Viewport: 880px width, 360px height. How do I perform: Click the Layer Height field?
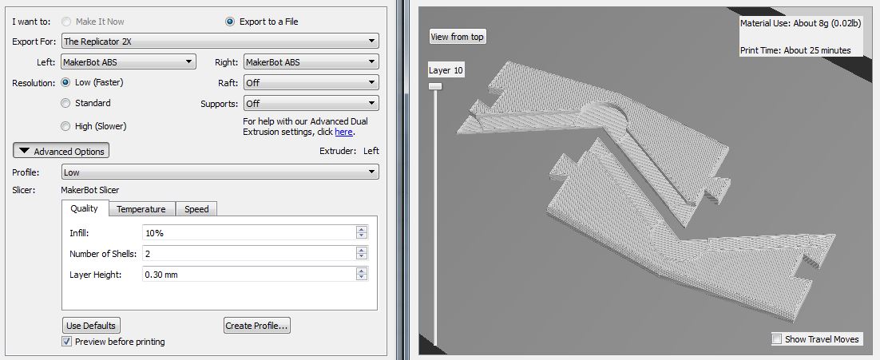pyautogui.click(x=248, y=275)
